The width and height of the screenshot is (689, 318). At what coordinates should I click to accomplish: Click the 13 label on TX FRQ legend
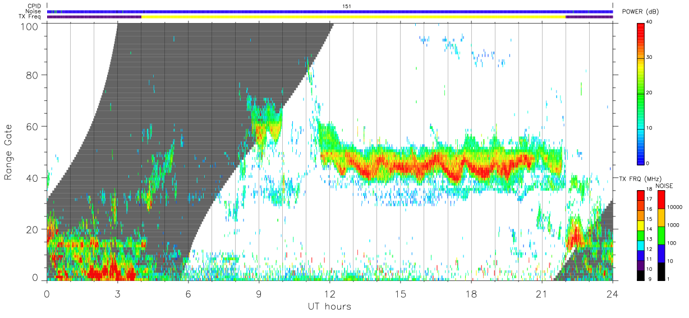click(650, 239)
